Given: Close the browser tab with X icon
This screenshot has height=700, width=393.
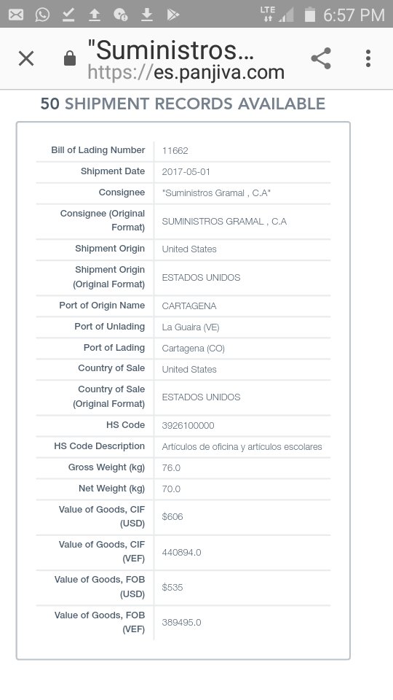Looking at the screenshot, I should coord(26,58).
